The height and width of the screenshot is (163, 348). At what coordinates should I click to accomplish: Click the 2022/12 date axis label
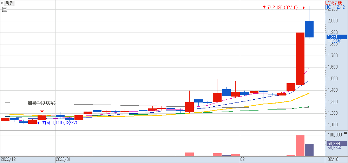click(8, 159)
